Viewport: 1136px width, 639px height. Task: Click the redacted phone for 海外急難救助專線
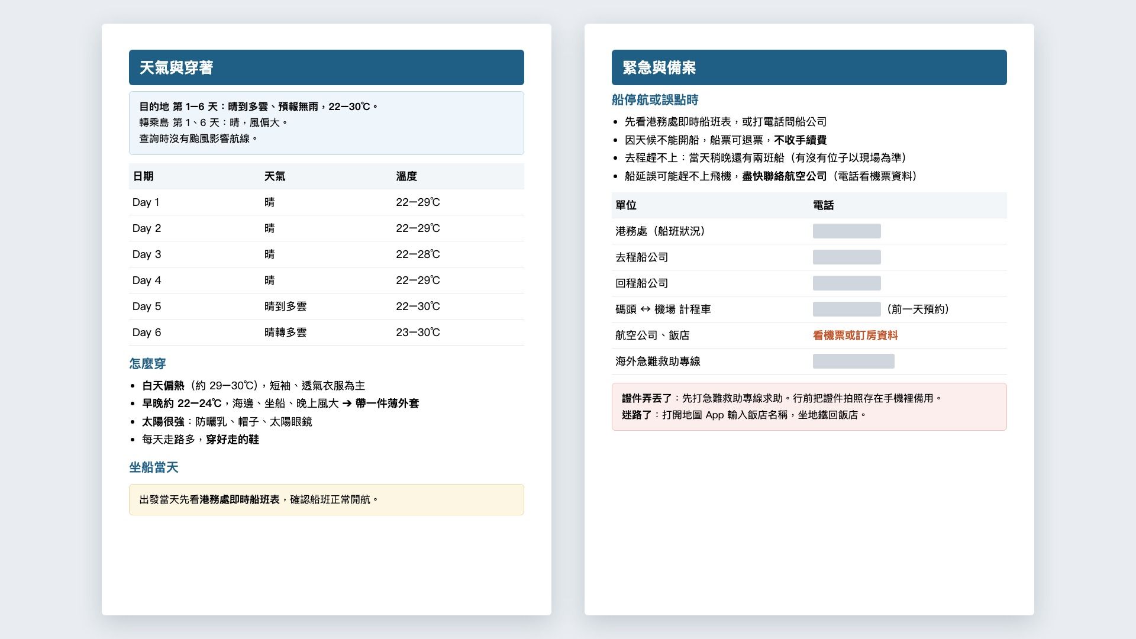click(854, 362)
